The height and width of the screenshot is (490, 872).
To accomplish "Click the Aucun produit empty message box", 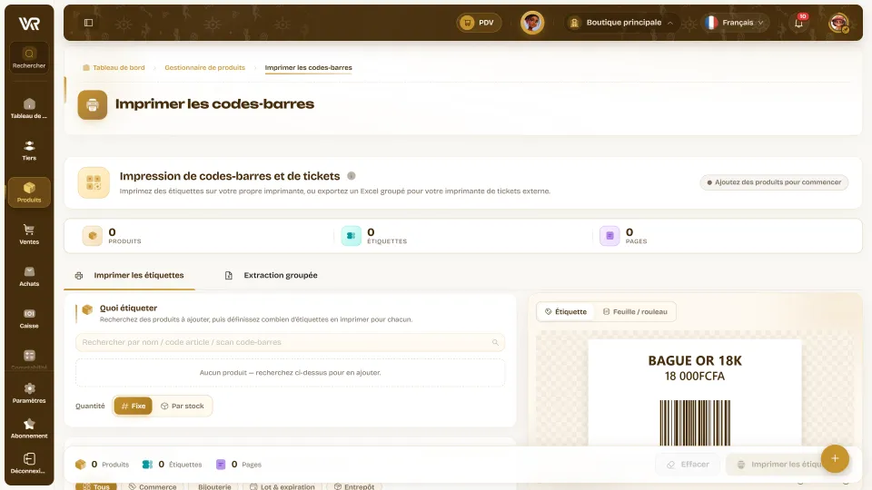I will (x=290, y=373).
